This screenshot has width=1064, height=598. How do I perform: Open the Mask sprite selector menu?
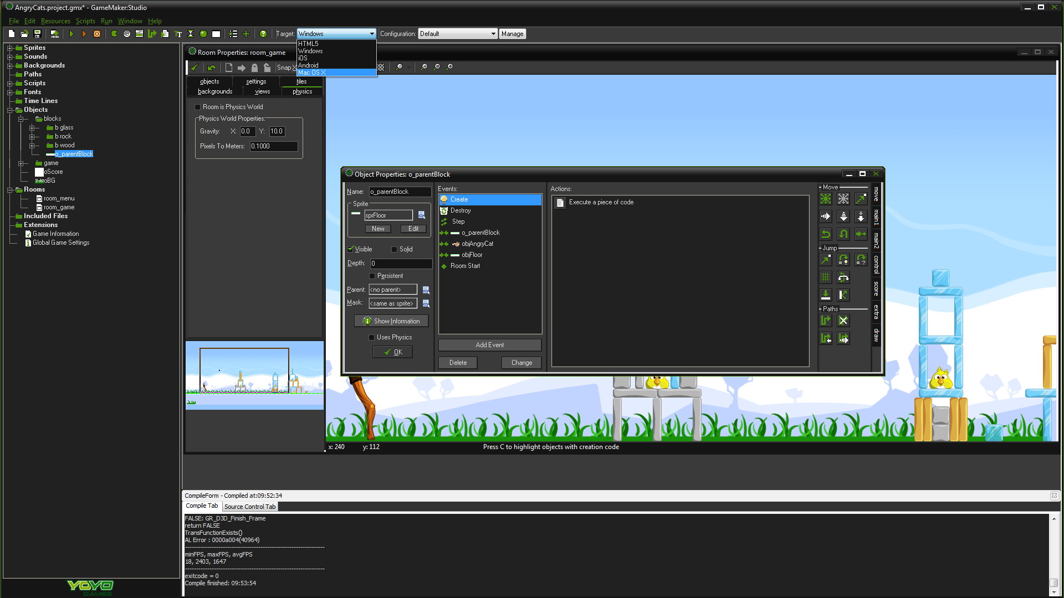[426, 303]
